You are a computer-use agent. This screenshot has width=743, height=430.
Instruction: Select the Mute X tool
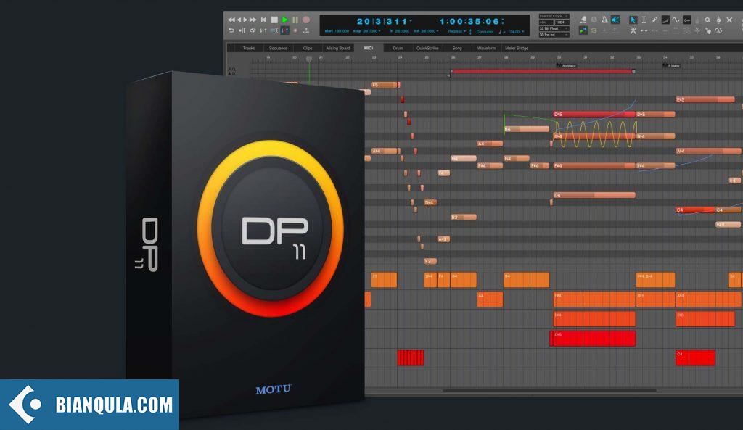[x=729, y=20]
